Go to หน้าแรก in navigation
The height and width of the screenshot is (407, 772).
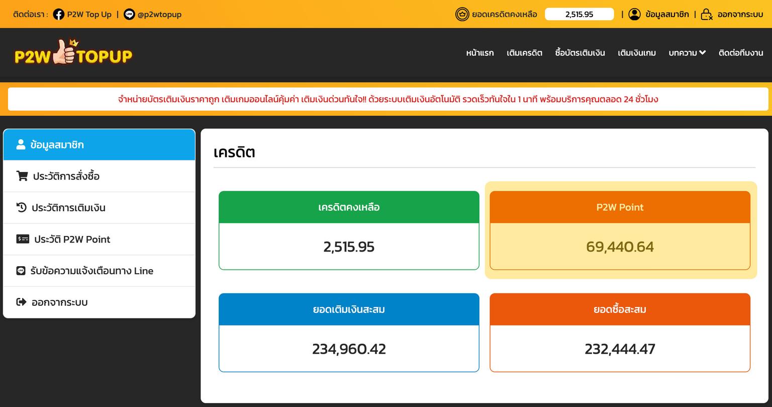[480, 53]
